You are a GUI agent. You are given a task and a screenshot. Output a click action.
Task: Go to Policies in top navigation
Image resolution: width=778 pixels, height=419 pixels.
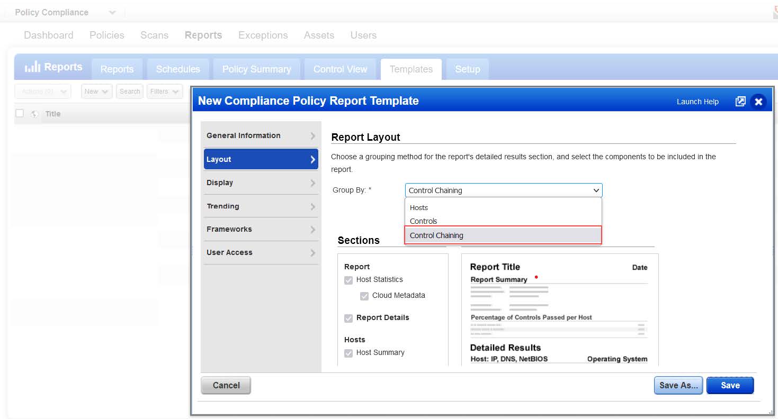(107, 35)
